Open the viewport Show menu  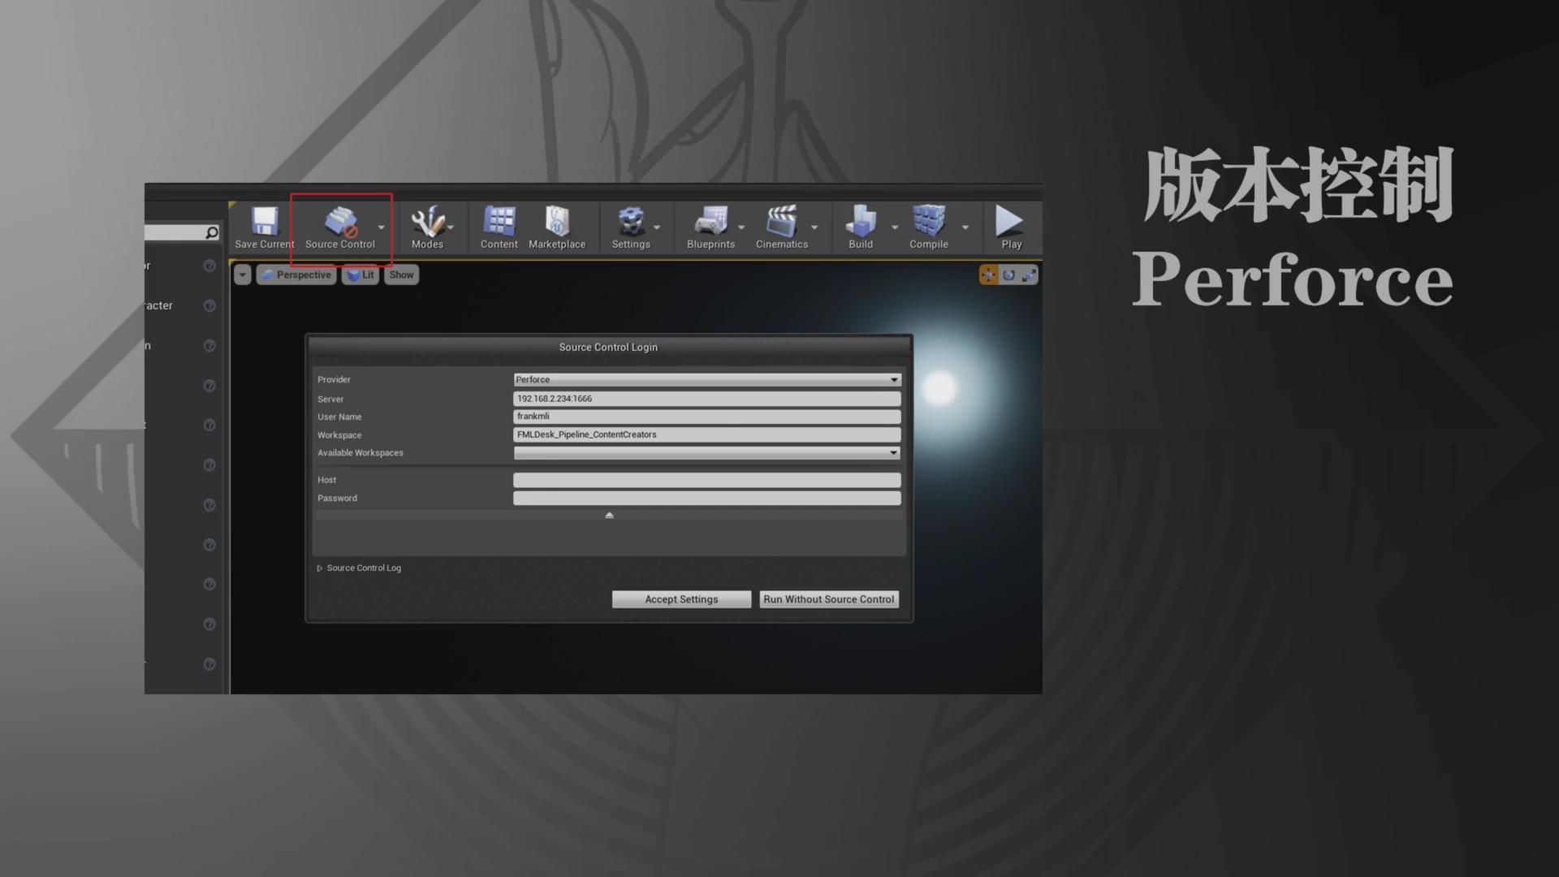pos(401,275)
